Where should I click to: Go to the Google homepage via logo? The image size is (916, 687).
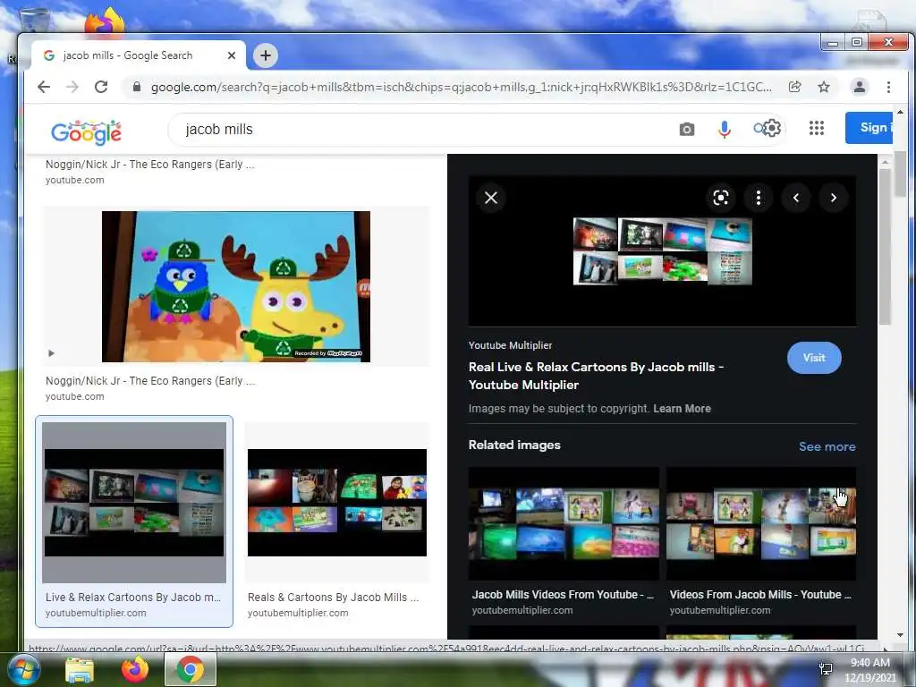pos(86,132)
